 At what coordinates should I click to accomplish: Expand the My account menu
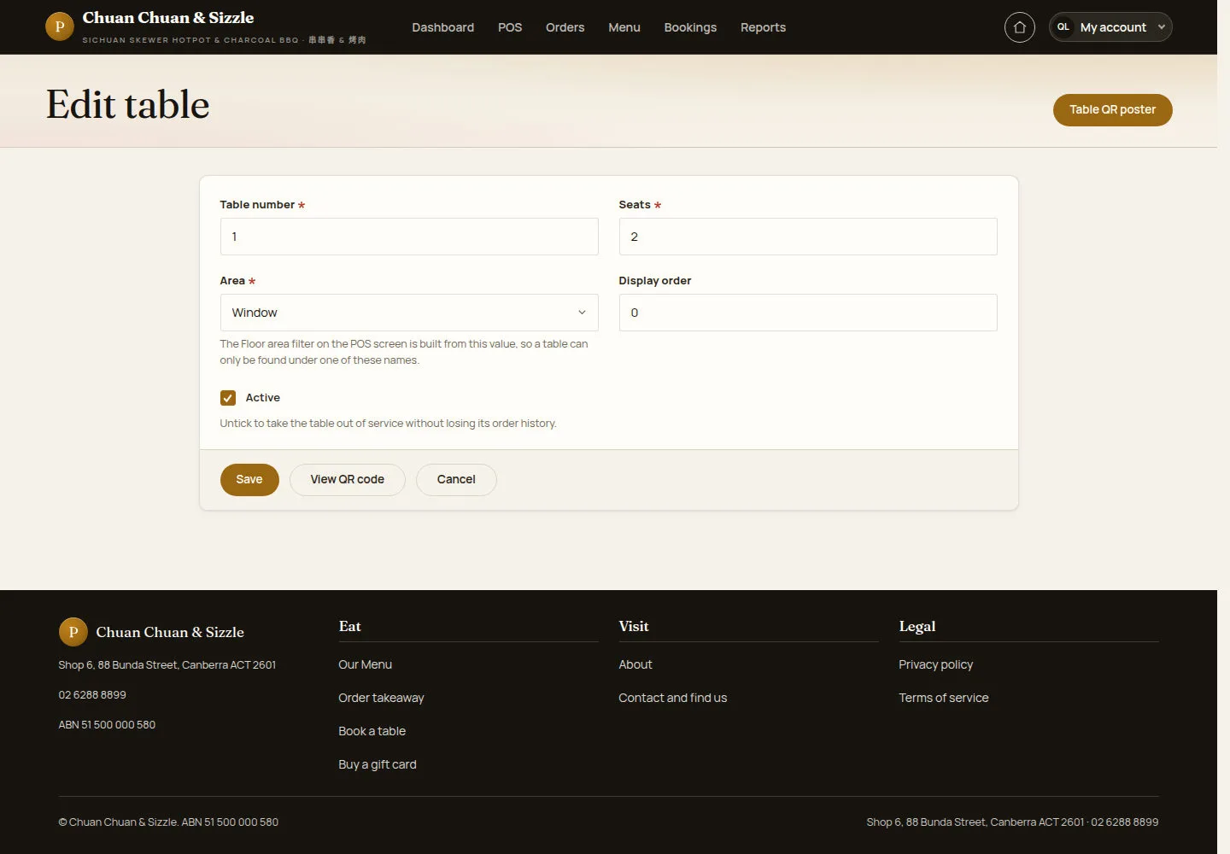[x=1110, y=27]
